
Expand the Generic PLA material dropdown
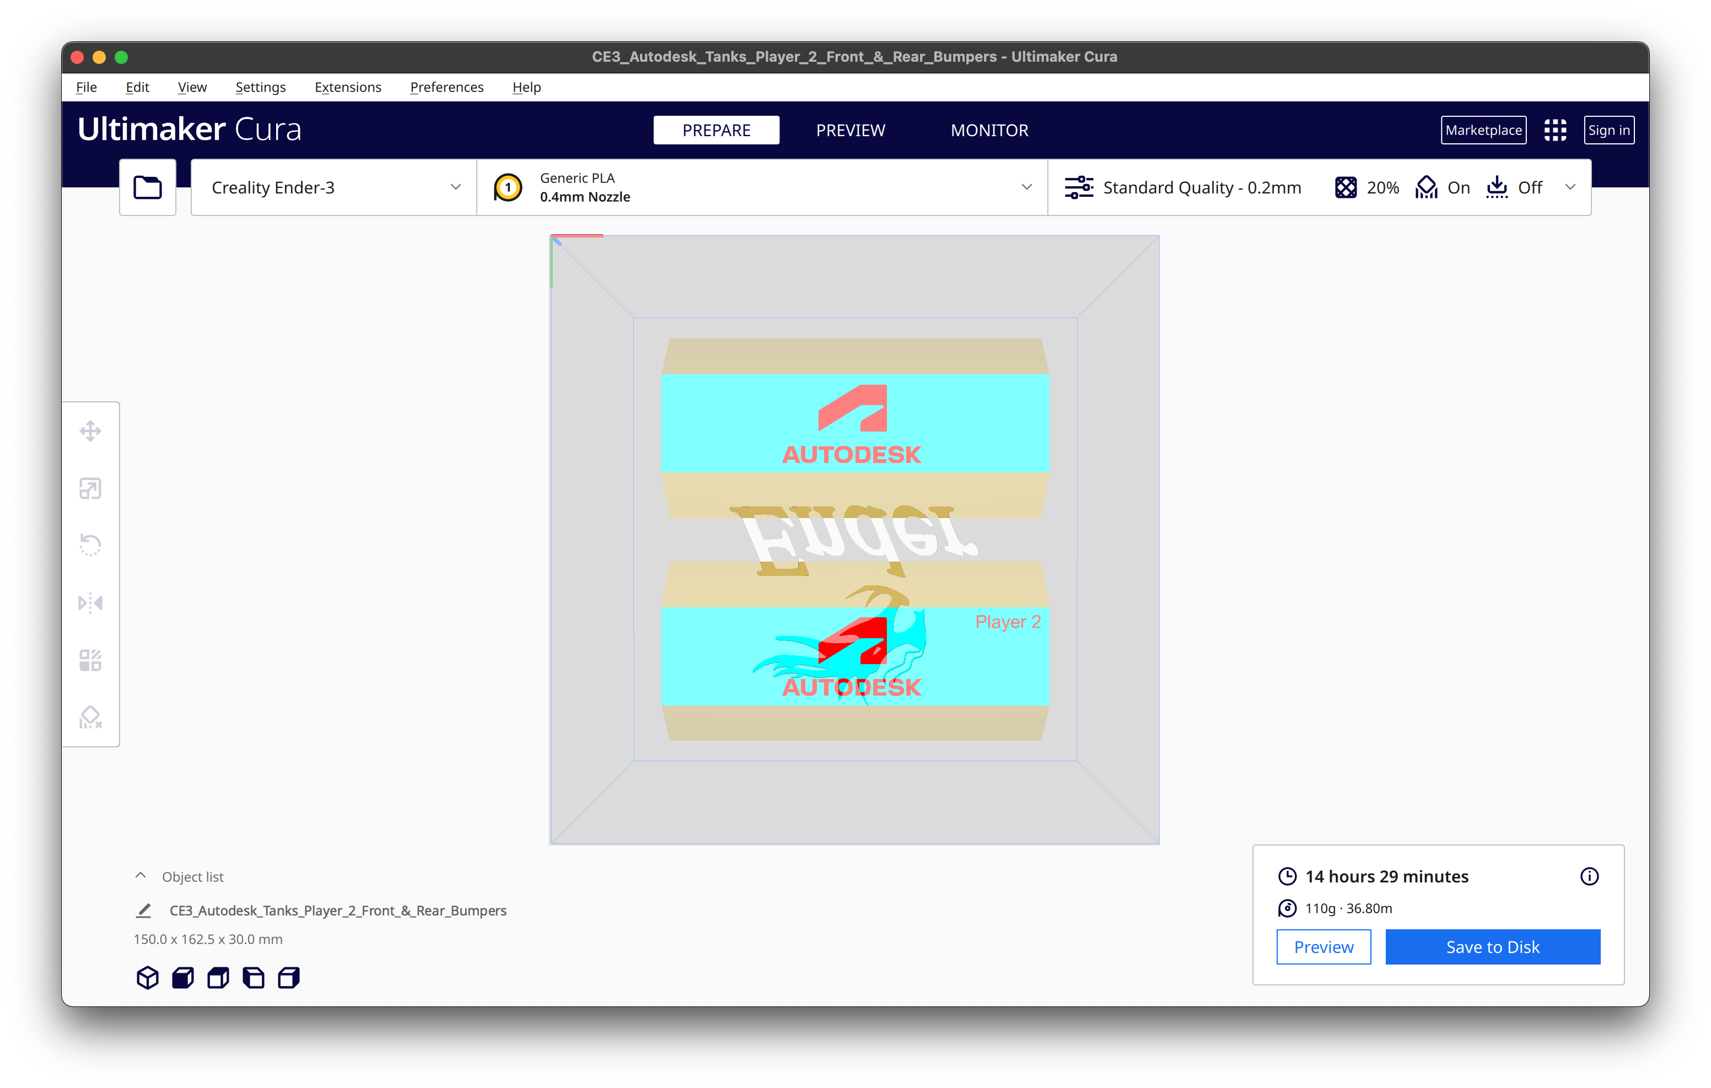762,187
